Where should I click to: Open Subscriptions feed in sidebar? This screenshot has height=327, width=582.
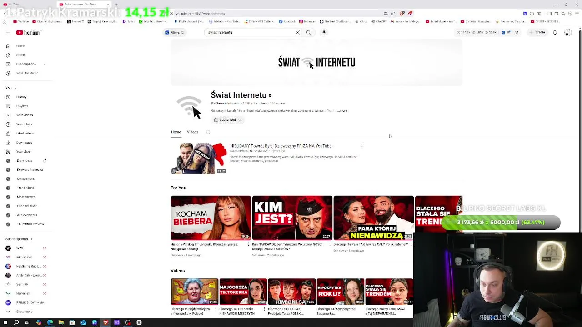(x=26, y=64)
